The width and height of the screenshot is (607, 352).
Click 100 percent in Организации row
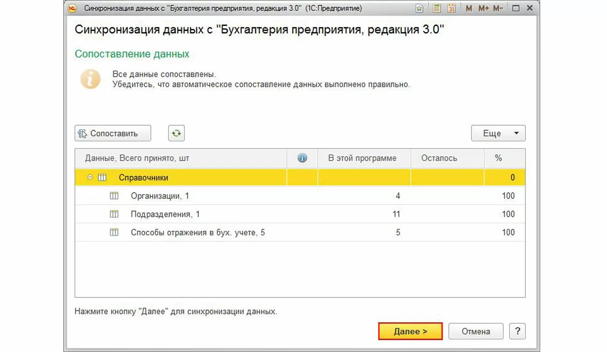[x=508, y=196]
